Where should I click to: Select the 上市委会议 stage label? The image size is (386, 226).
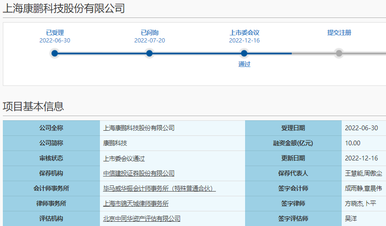pos(244,33)
